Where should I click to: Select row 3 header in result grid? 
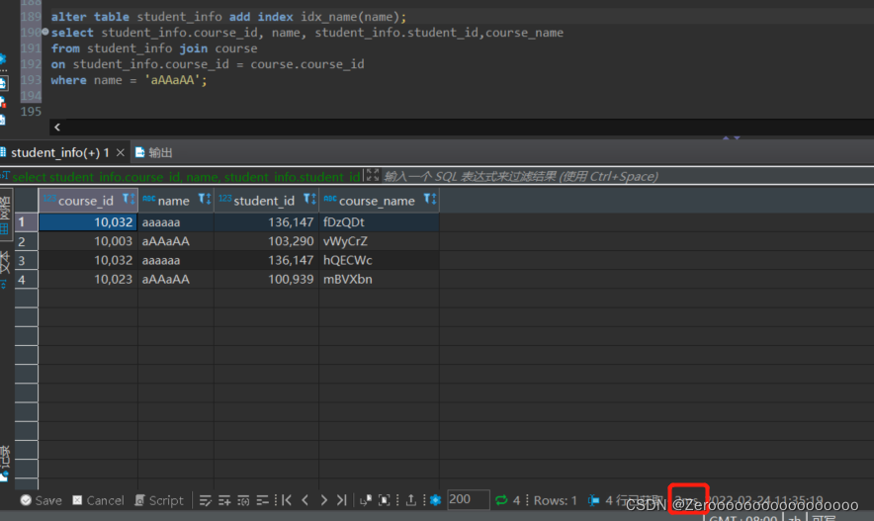coord(20,260)
